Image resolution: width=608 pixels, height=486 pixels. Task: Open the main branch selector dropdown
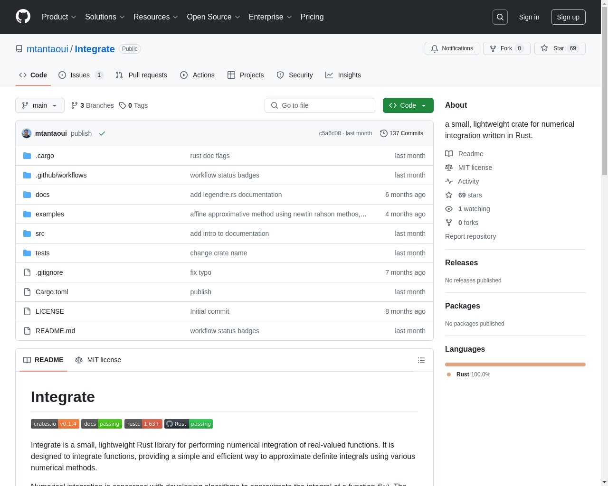(x=40, y=105)
